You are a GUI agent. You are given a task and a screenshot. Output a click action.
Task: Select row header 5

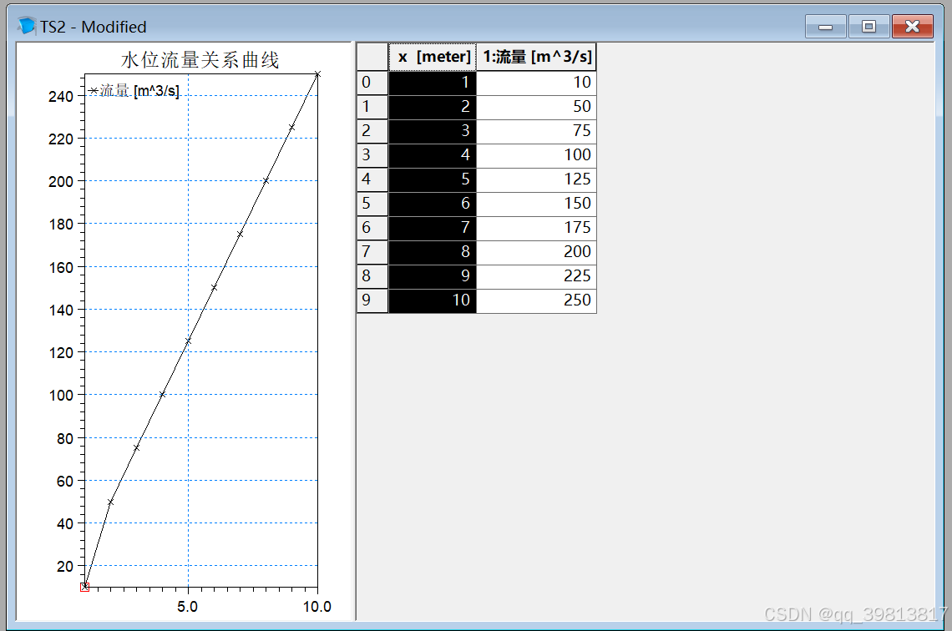coord(372,204)
